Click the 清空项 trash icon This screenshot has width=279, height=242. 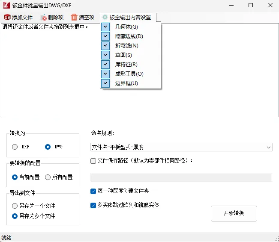(x=74, y=17)
